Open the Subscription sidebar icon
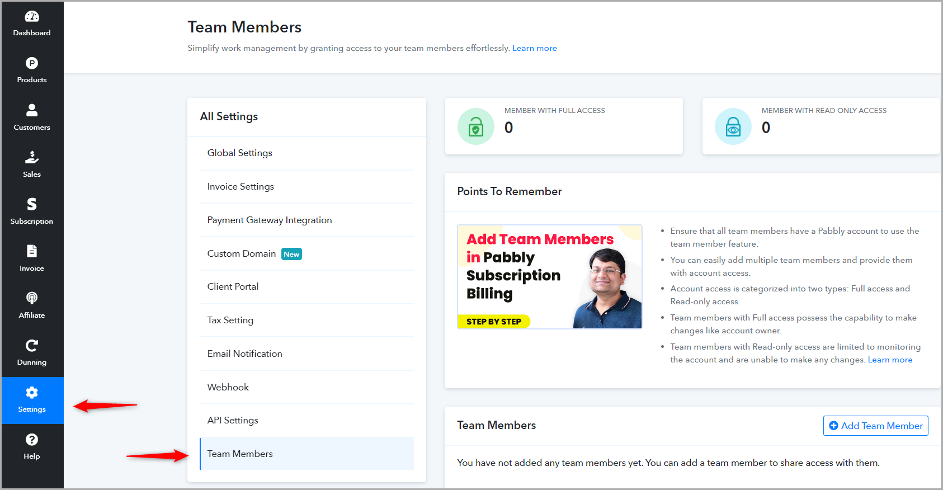This screenshot has height=490, width=943. point(32,204)
